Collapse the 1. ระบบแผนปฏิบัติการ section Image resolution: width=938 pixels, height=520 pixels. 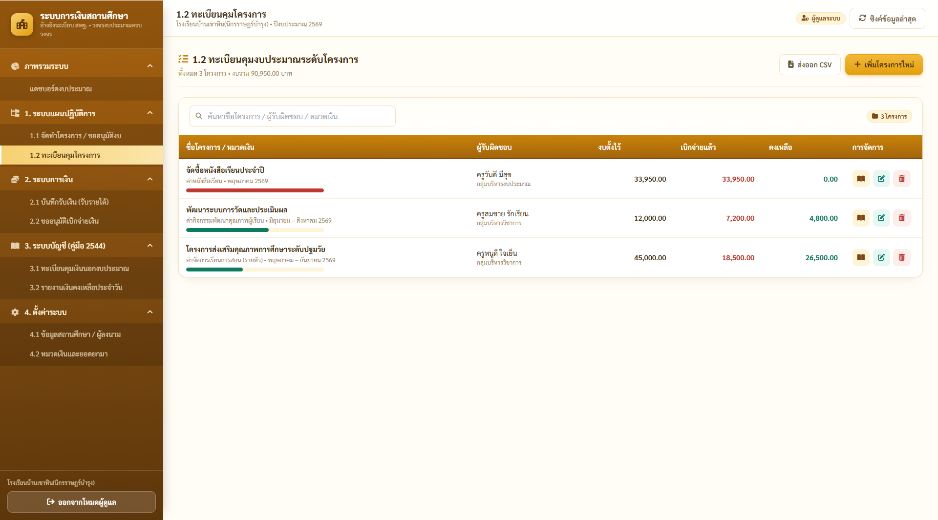click(150, 113)
